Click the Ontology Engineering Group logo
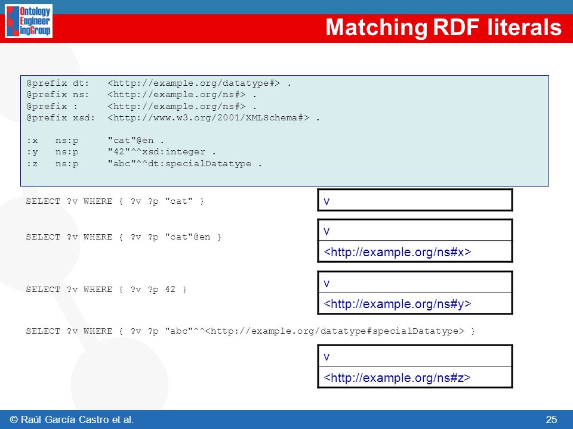The image size is (573, 429). [x=29, y=21]
